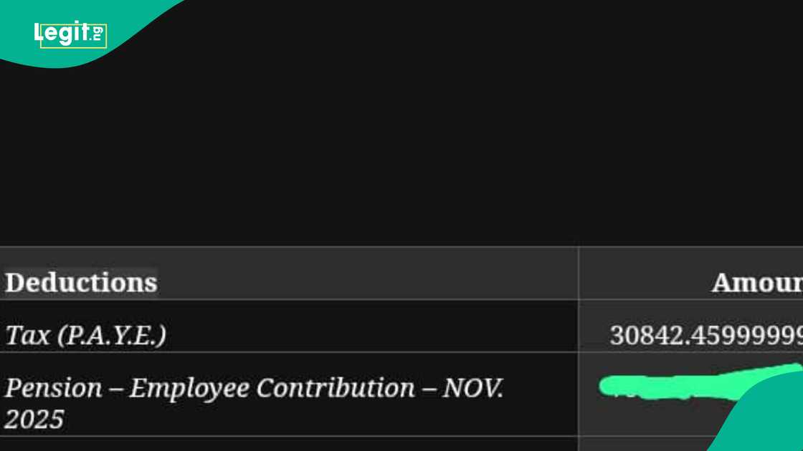Viewport: 803px width, 451px height.
Task: Click the Tax (P.A.Y.E.) row label
Action: 86,334
